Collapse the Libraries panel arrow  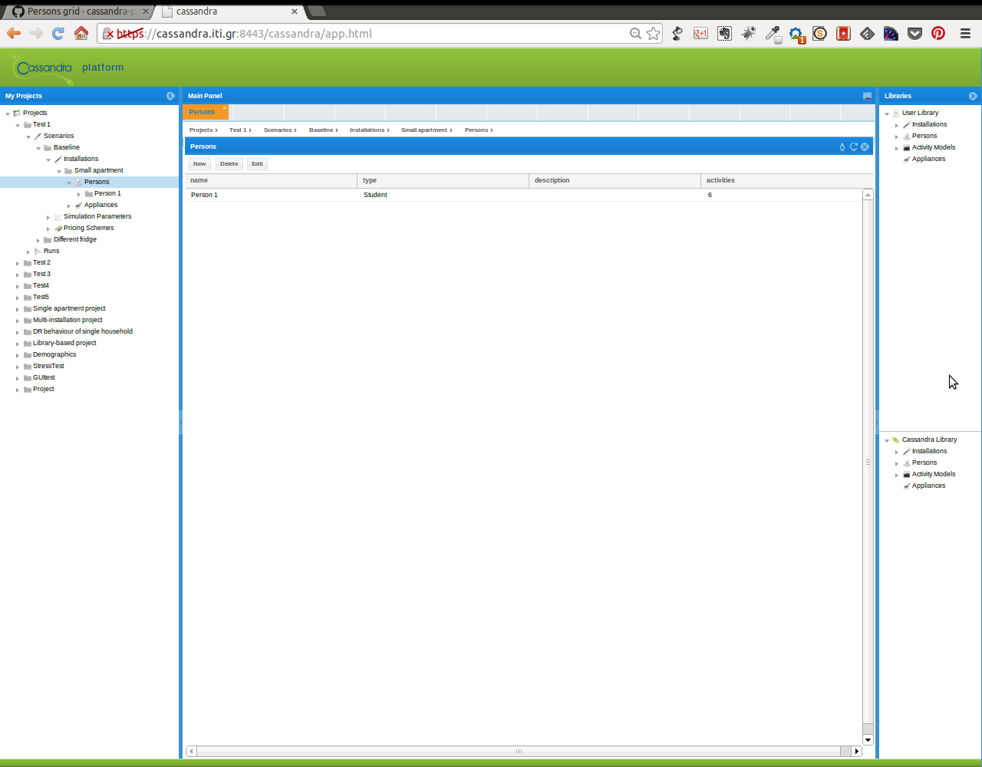click(973, 96)
